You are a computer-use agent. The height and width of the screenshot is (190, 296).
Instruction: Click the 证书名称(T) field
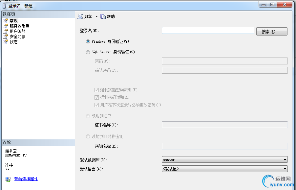[x=225, y=125]
